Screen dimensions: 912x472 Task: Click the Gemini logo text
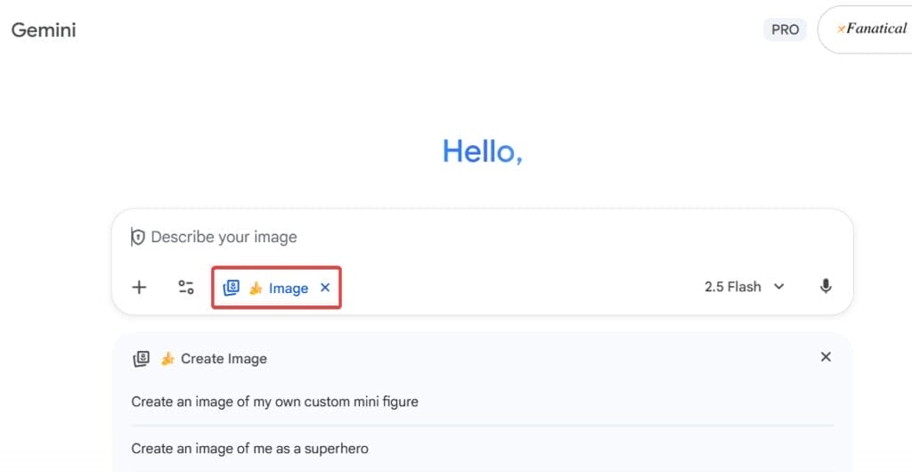point(44,30)
